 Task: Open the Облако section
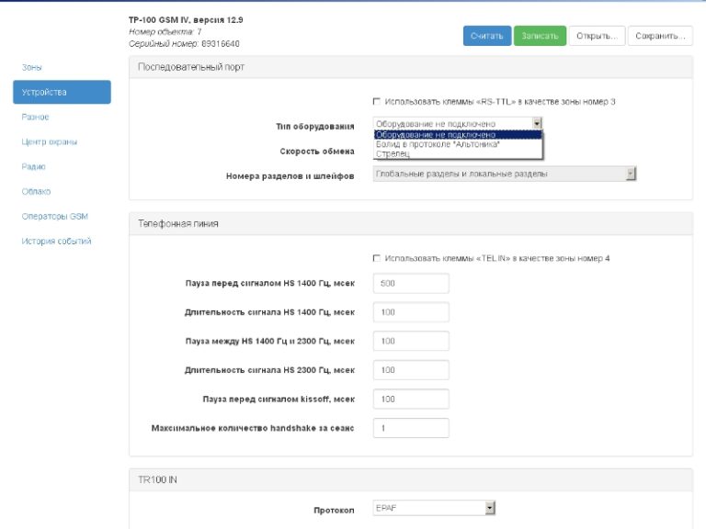[37, 191]
